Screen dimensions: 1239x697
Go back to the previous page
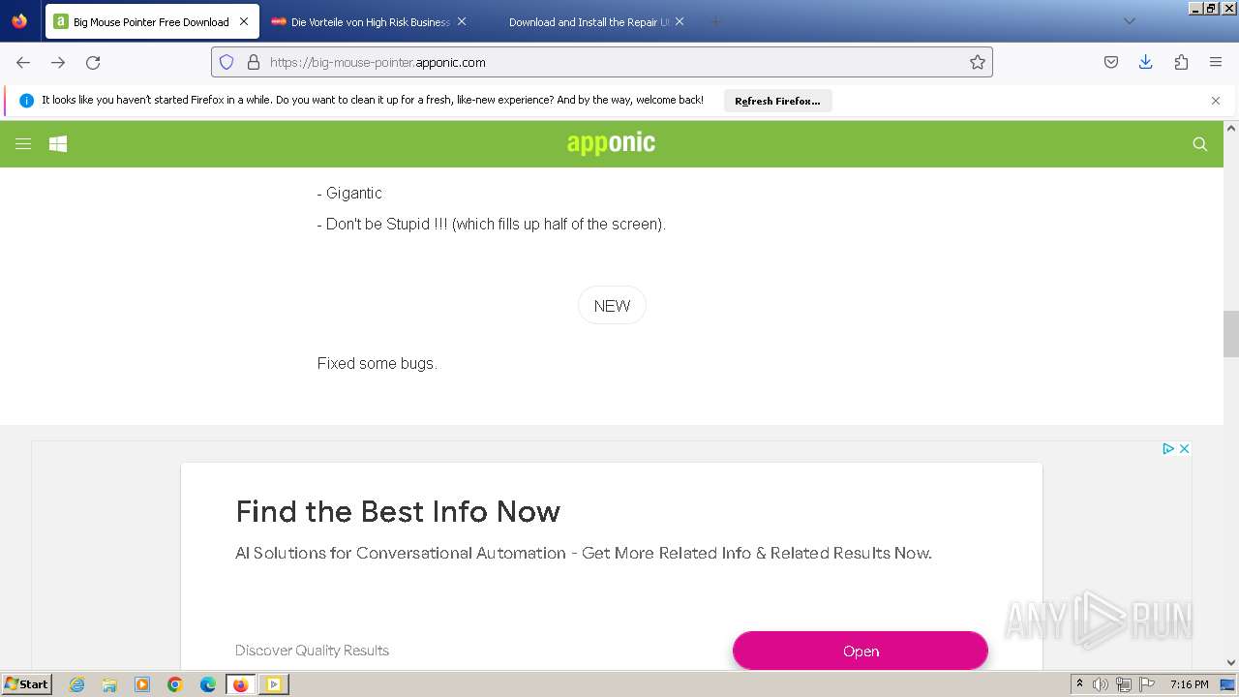click(x=23, y=62)
